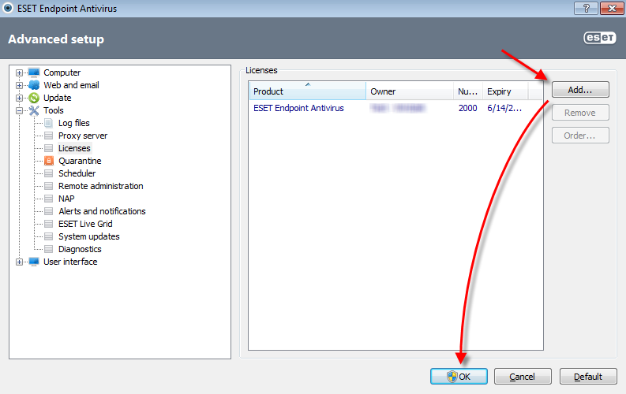Viewport: 626px width, 394px height.
Task: Restore settings with Default button
Action: click(x=588, y=377)
